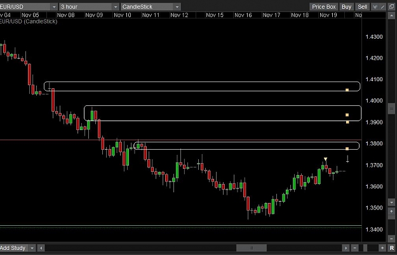Open the CandleStick chart type dropdown
The width and height of the screenshot is (397, 255).
pyautogui.click(x=177, y=7)
